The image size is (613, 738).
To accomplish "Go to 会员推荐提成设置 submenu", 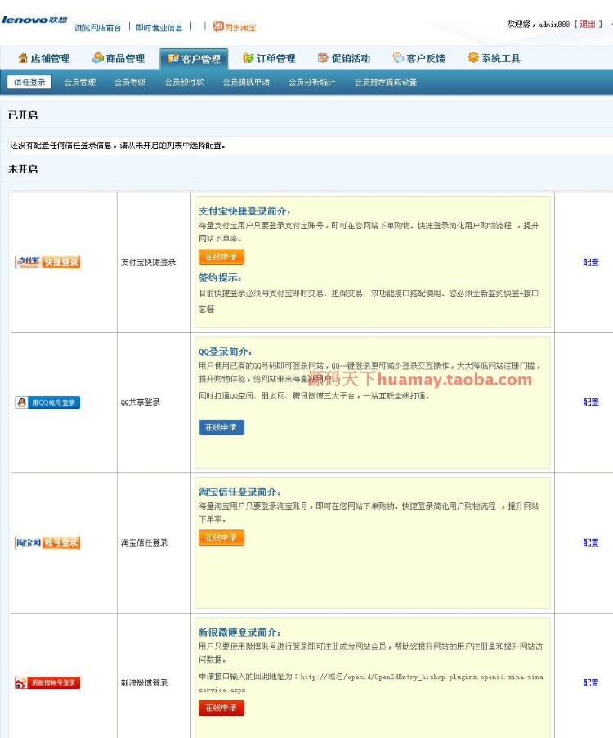I will [x=386, y=82].
